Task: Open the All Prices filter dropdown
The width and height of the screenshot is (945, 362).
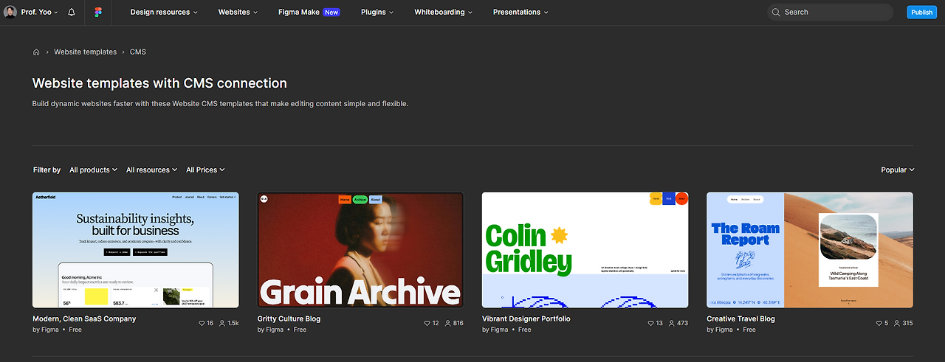Action: pyautogui.click(x=205, y=170)
